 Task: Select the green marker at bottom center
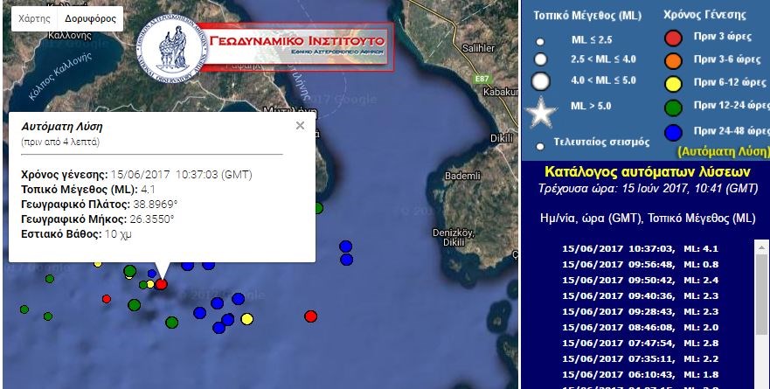(171, 323)
